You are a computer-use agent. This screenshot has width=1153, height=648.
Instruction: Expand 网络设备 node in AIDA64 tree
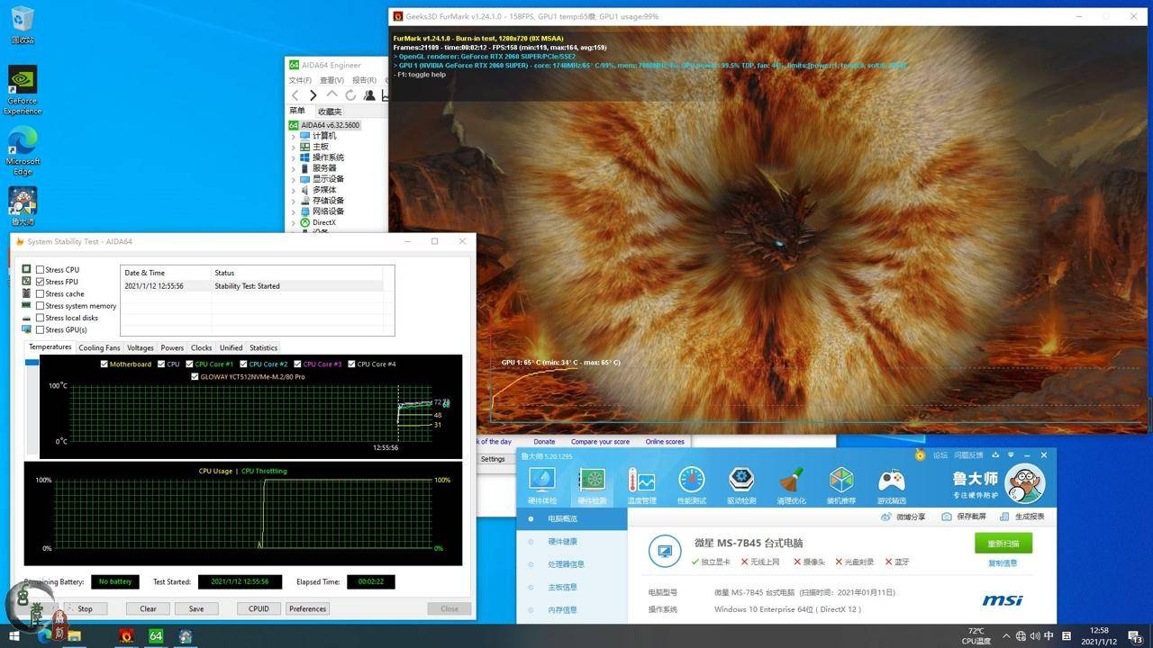tap(293, 211)
